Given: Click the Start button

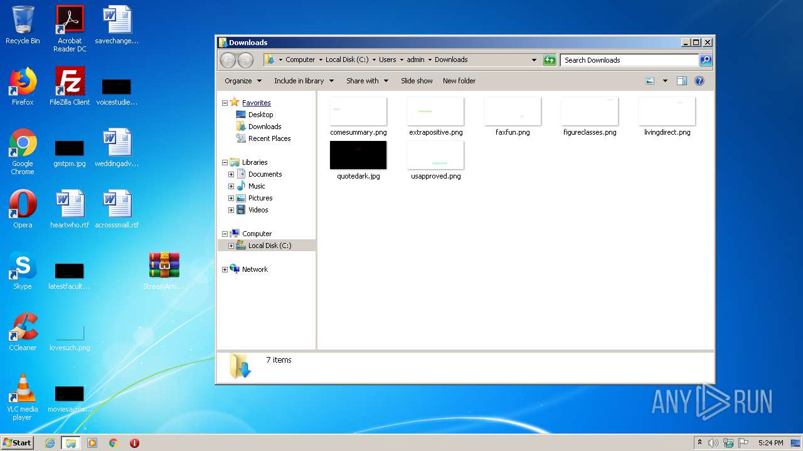Looking at the screenshot, I should pyautogui.click(x=17, y=443).
